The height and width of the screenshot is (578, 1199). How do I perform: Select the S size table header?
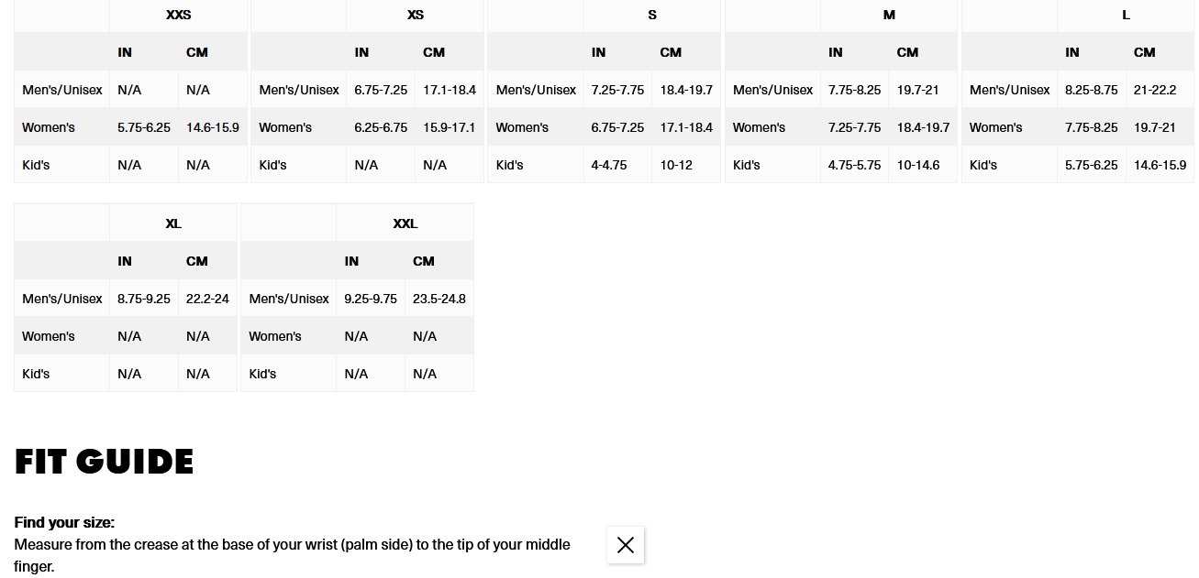(x=652, y=15)
